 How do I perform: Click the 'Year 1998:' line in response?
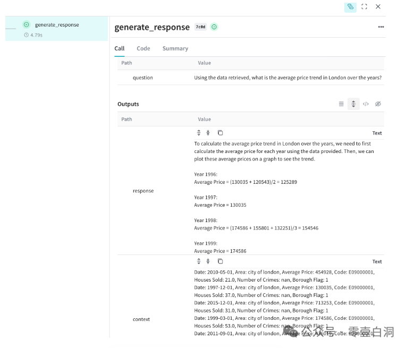pos(206,220)
